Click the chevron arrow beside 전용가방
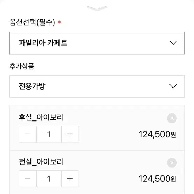The height and width of the screenshot is (194, 194). (x=173, y=86)
